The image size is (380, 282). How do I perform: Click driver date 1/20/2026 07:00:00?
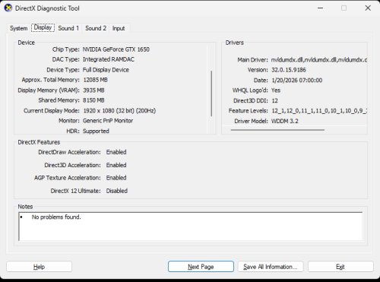tap(296, 81)
